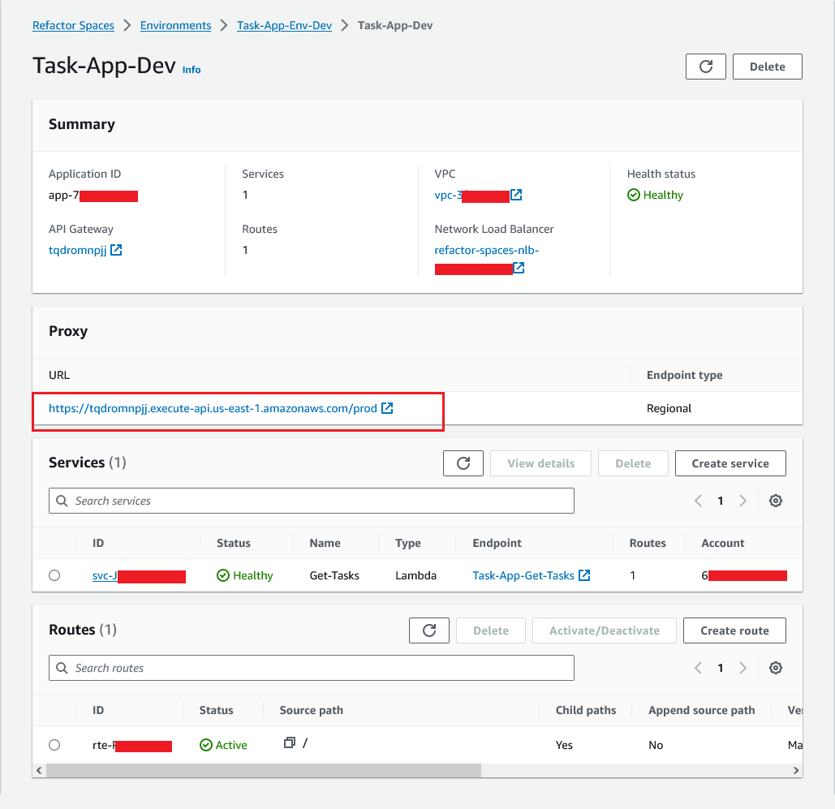Click the Healthy health status text
This screenshot has width=835, height=809.
pos(663,195)
